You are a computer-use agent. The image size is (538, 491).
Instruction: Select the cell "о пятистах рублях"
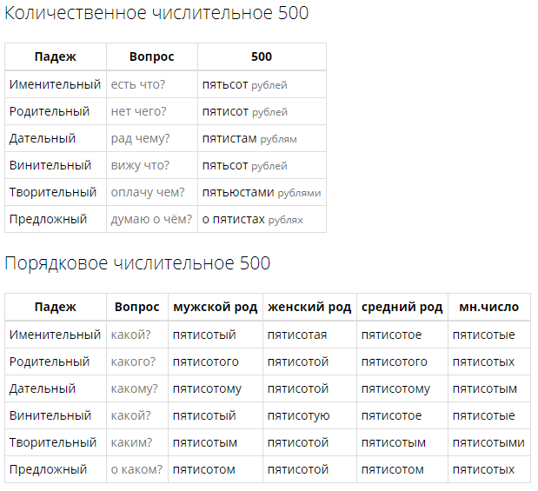tap(262, 219)
